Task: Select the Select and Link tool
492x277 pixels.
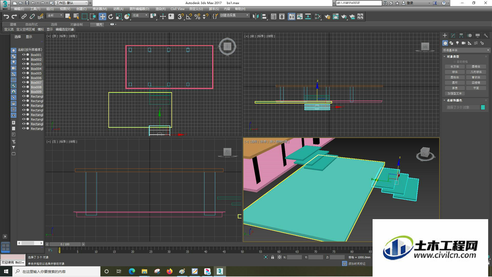Action: click(24, 17)
